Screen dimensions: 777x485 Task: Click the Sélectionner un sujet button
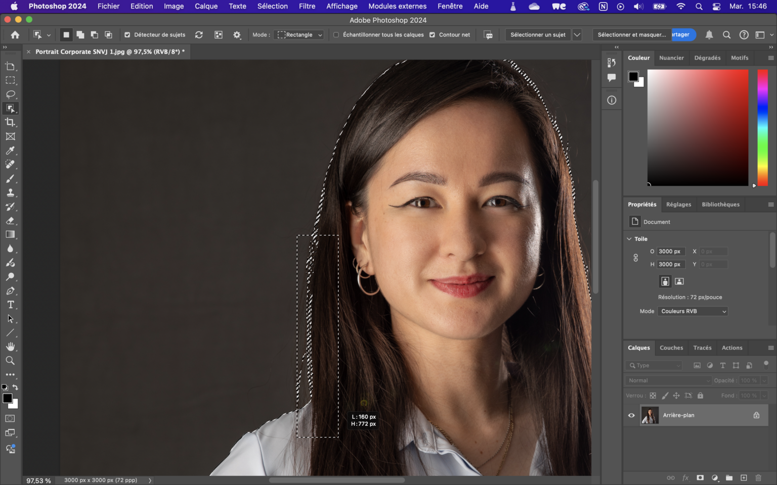pos(538,35)
